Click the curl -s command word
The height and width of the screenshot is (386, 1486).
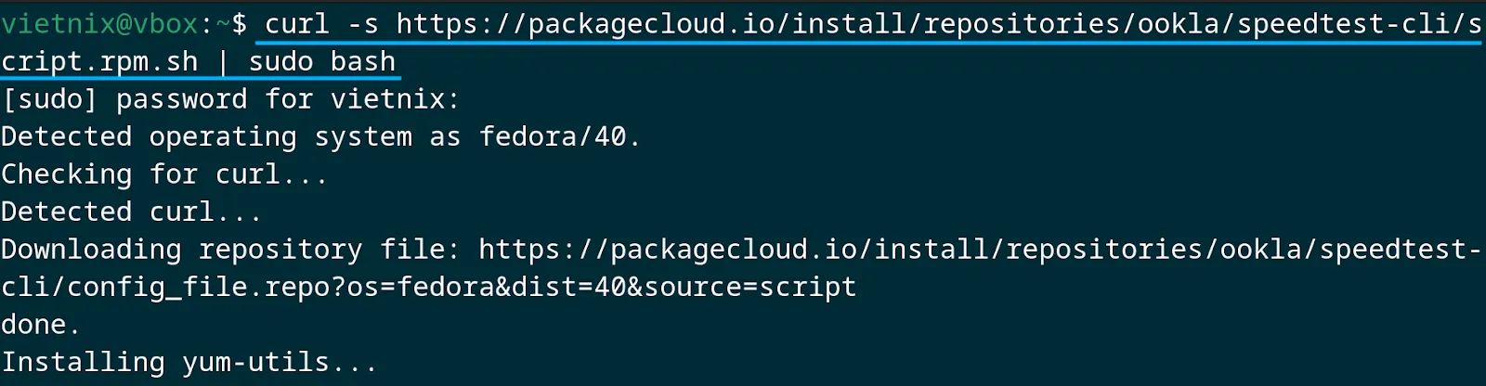coord(321,23)
